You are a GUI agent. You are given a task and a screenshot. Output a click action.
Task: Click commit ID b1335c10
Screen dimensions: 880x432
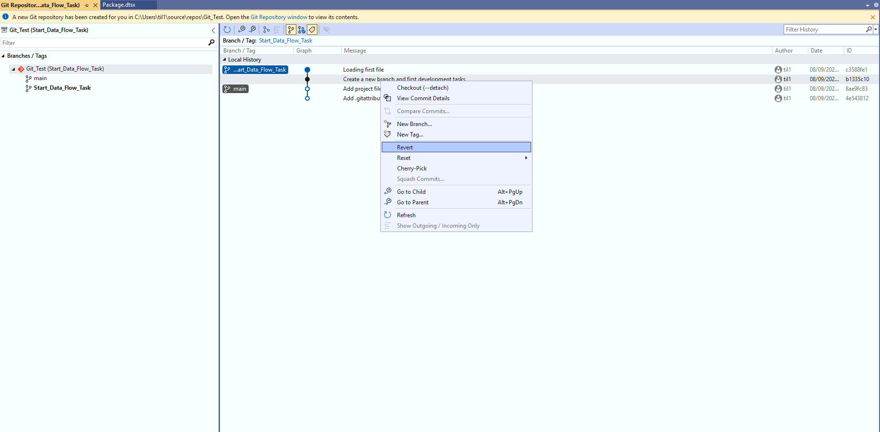(x=857, y=79)
